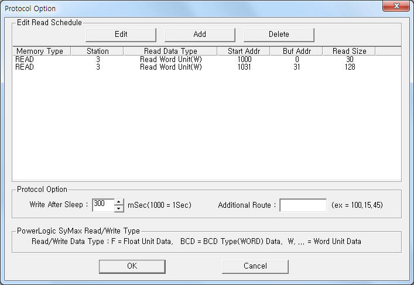Click the Station column header

click(97, 51)
